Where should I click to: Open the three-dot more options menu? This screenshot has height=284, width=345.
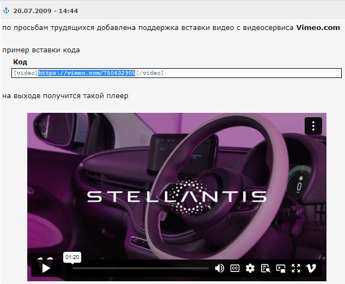click(313, 126)
